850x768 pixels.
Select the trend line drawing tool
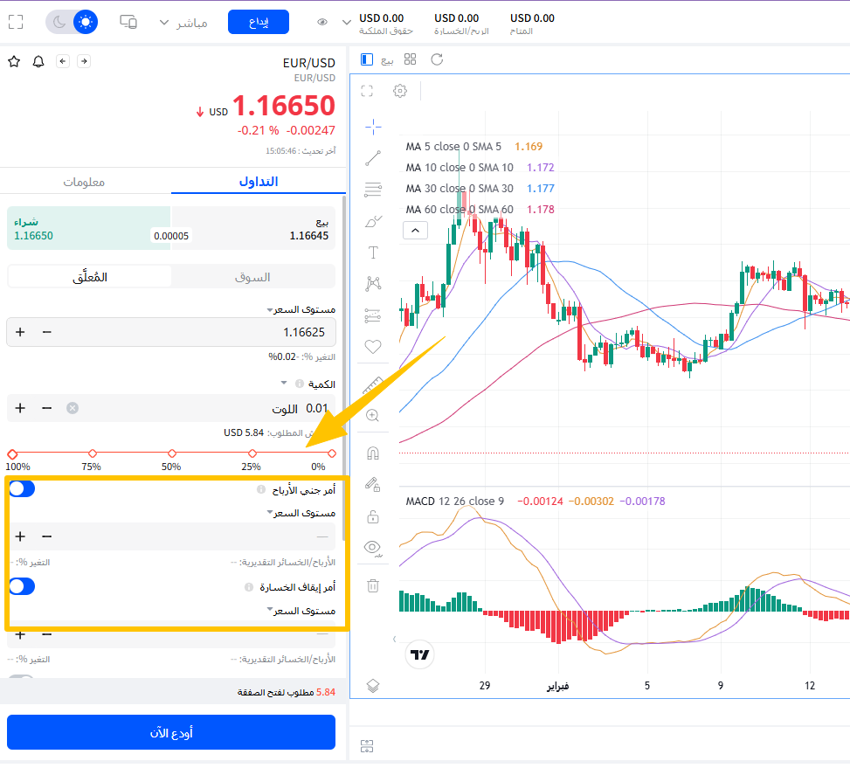pos(373,158)
